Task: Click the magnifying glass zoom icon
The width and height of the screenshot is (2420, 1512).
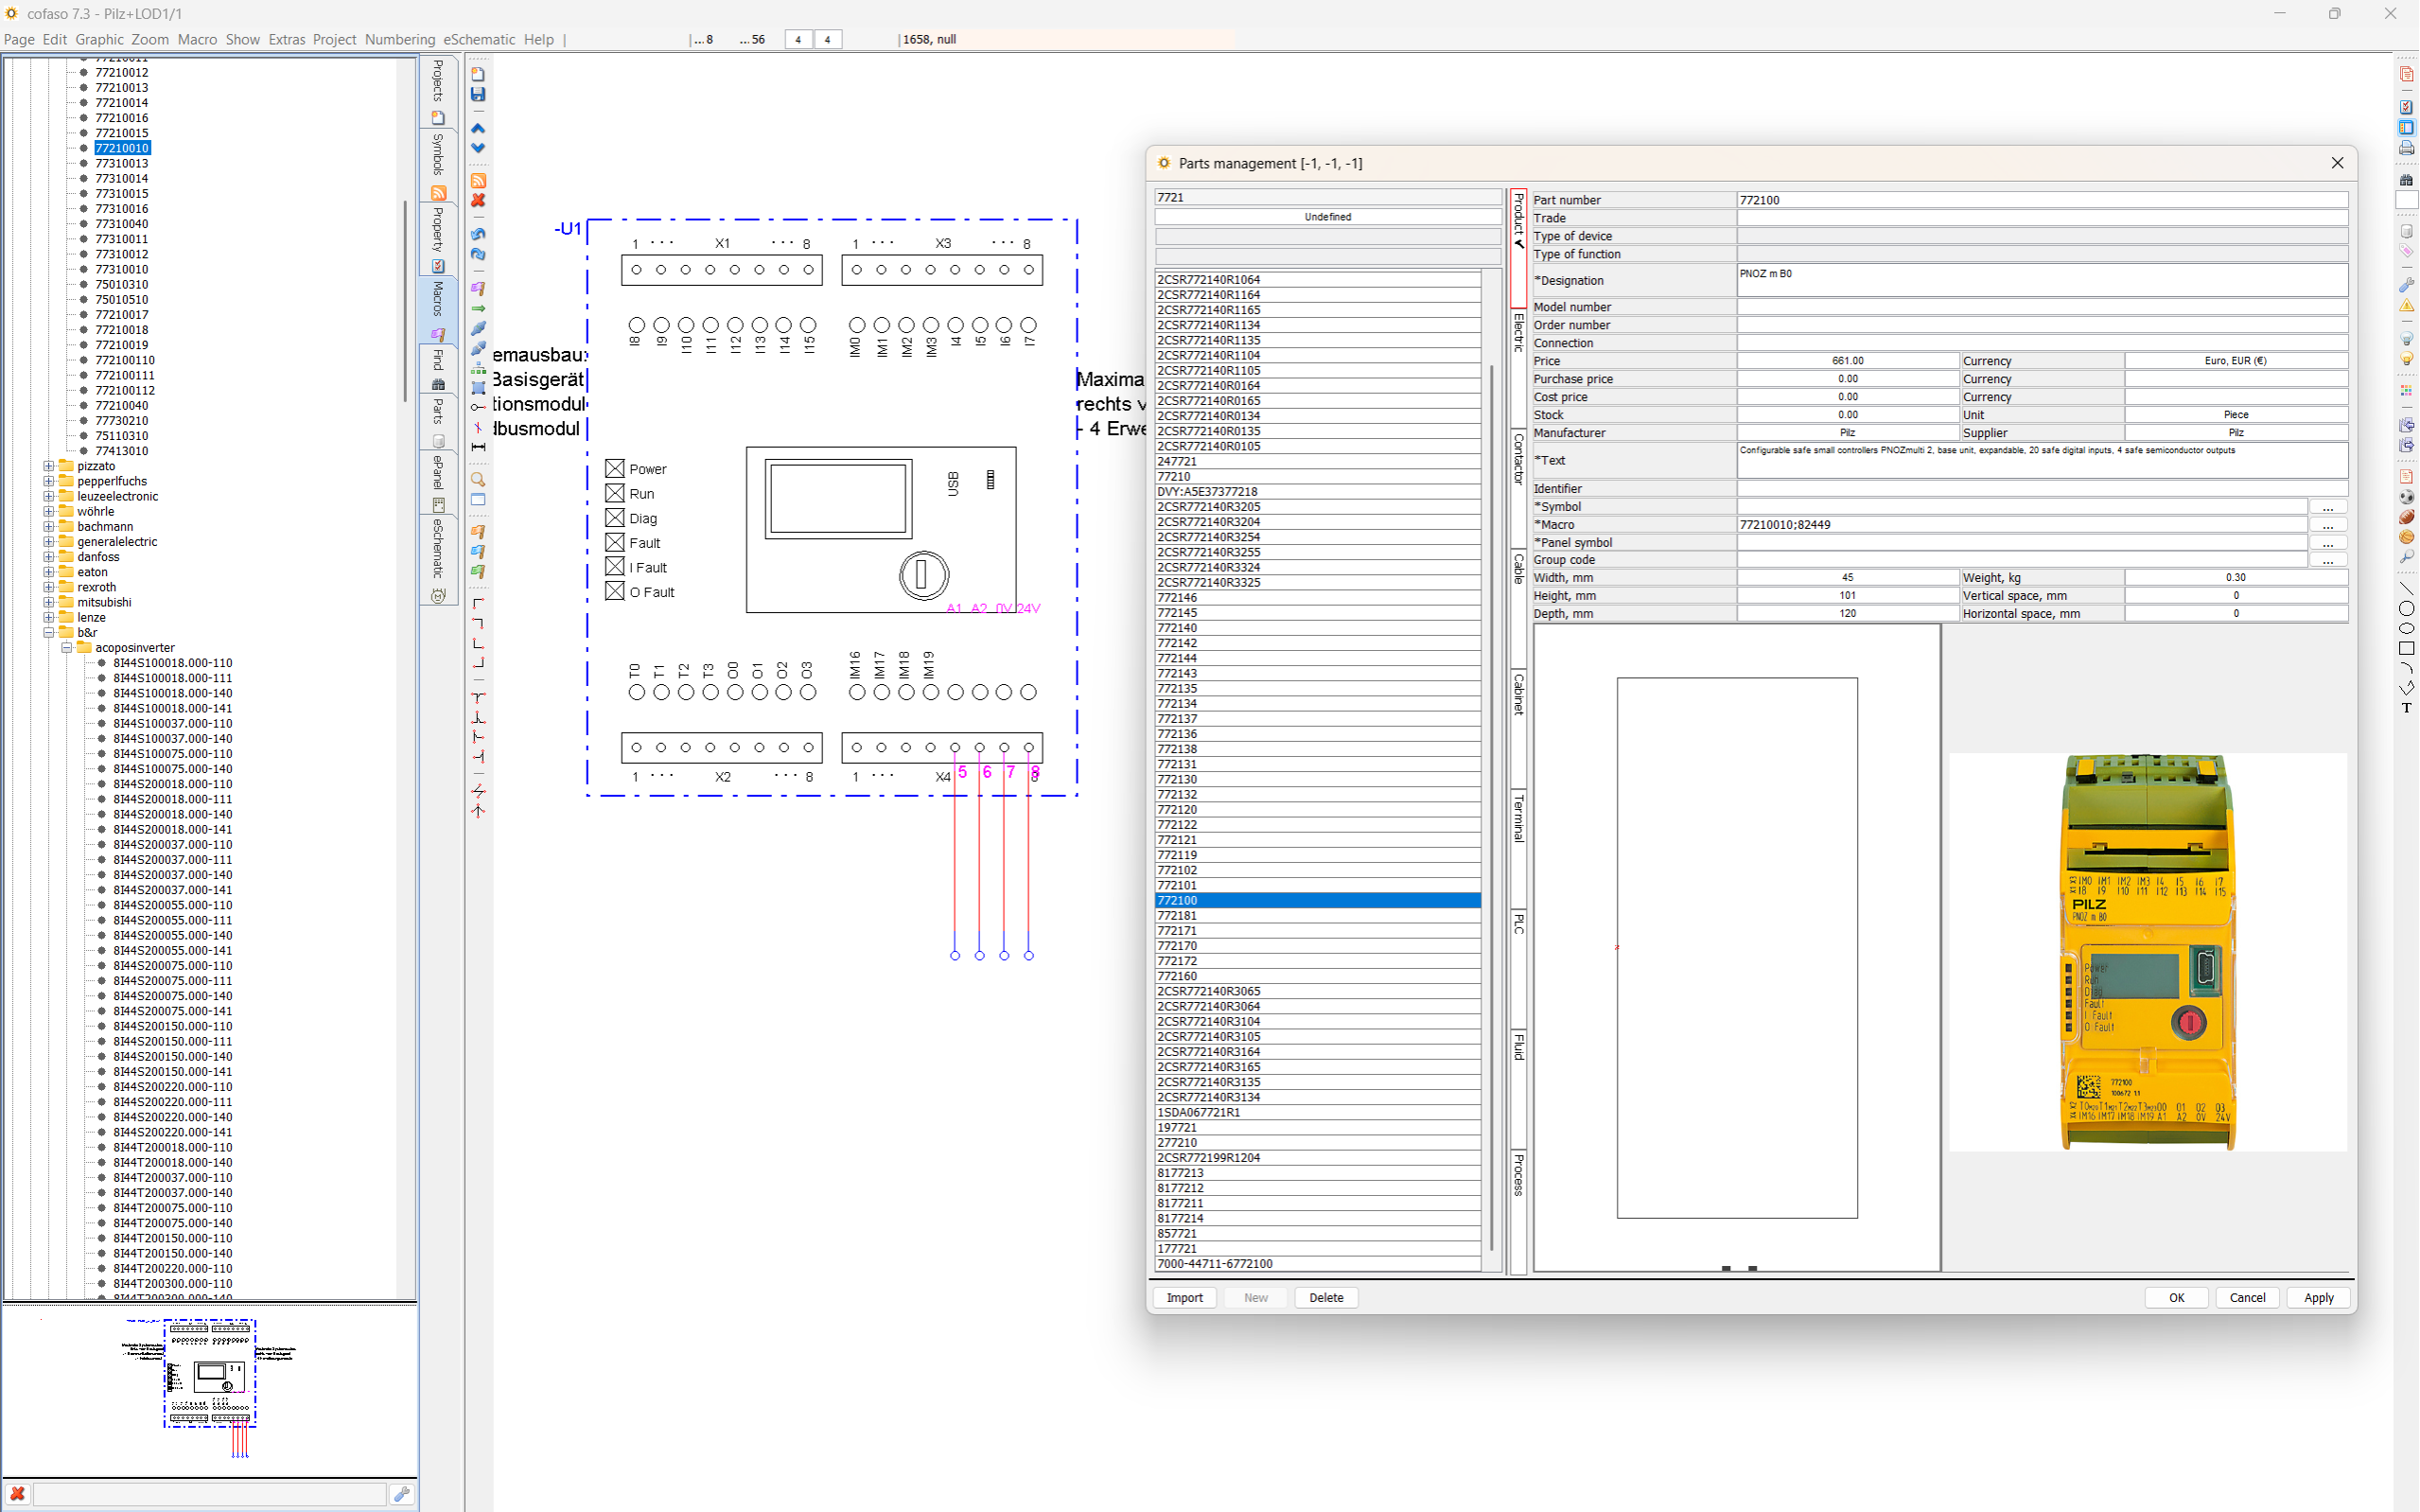Action: pos(478,479)
